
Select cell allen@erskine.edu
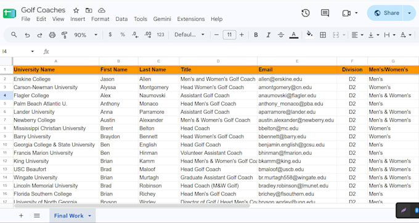[297, 79]
